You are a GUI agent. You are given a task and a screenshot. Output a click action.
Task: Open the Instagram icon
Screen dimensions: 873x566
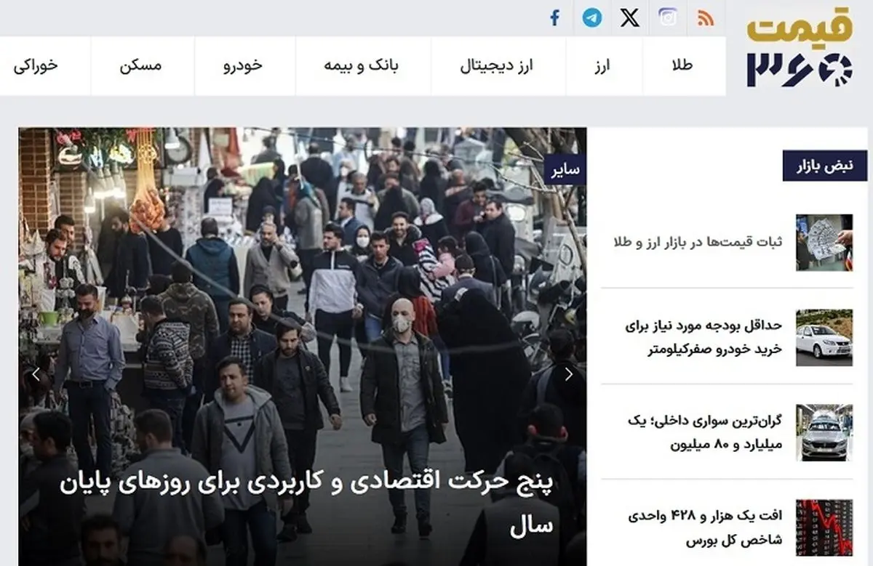[668, 17]
